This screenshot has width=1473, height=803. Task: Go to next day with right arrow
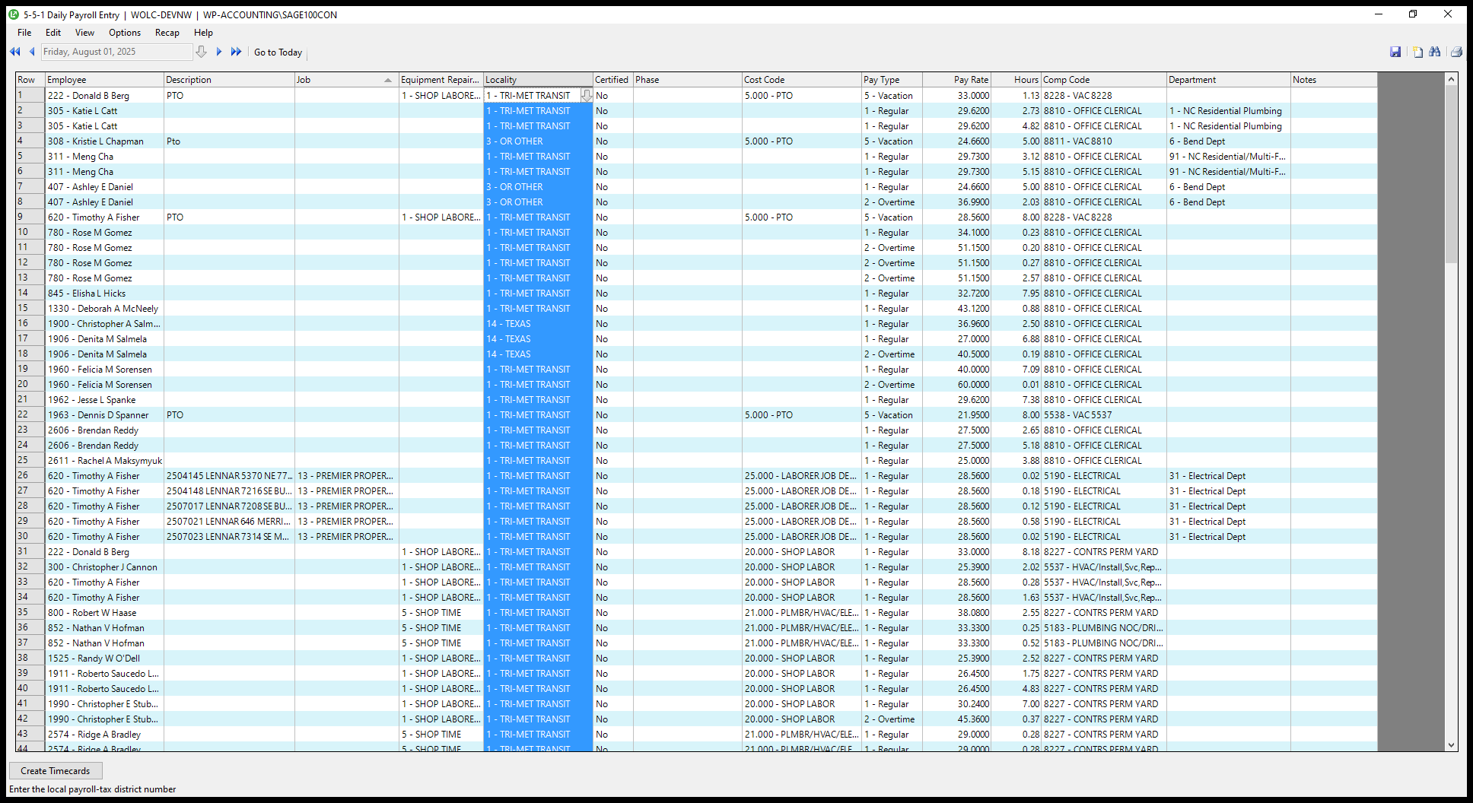click(219, 52)
